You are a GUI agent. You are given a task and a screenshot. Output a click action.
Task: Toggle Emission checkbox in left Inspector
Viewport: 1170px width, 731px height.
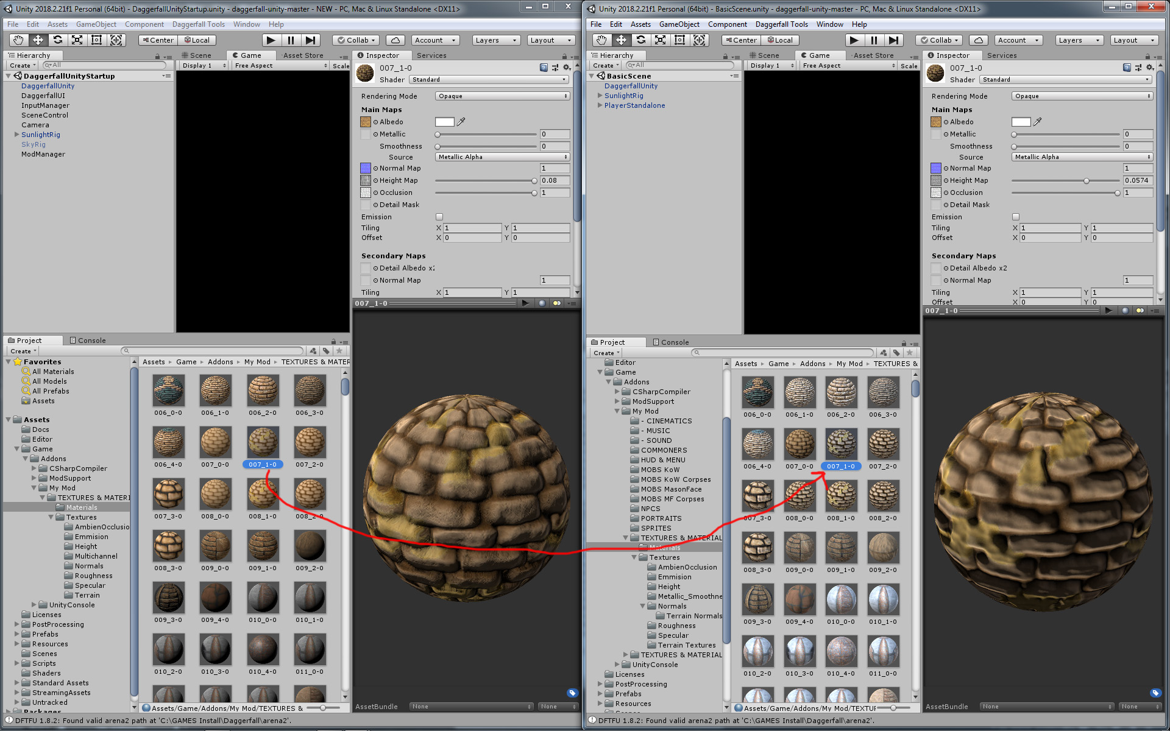pos(439,217)
